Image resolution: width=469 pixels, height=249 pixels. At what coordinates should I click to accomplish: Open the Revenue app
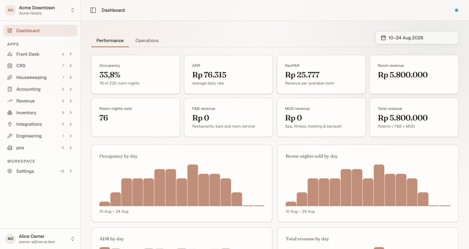(x=40, y=101)
